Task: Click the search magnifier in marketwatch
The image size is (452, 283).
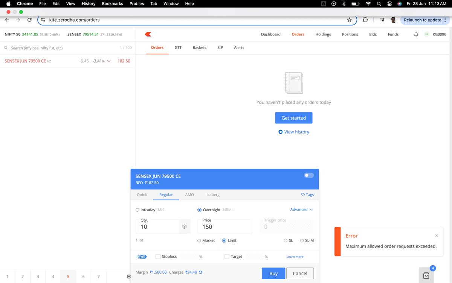Action: 6,48
